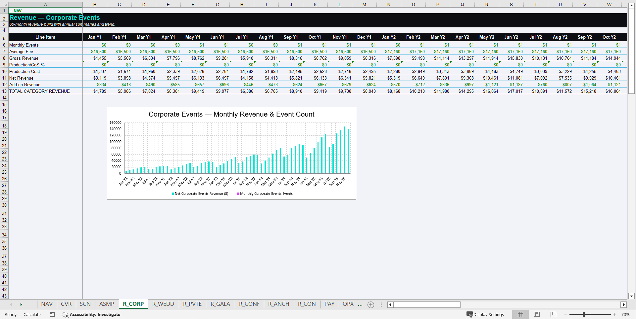
Task: Switch to Normal view icon
Action: 520,314
